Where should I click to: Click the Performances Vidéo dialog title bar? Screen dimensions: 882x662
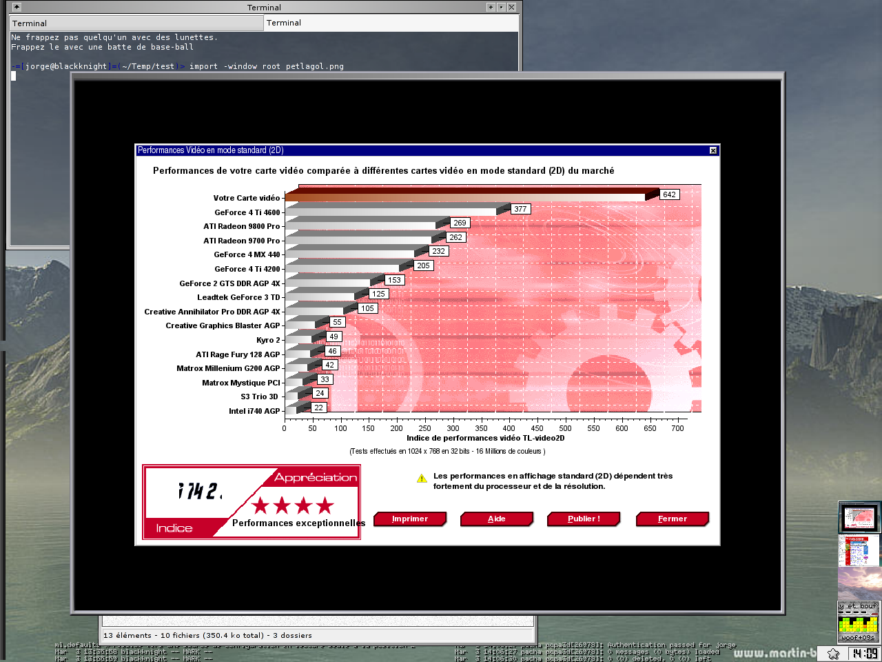click(422, 150)
